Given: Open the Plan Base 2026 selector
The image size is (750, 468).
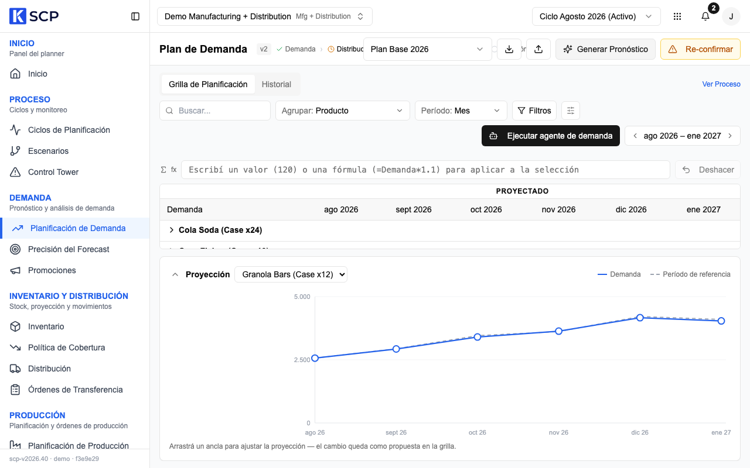Looking at the screenshot, I should (x=428, y=49).
